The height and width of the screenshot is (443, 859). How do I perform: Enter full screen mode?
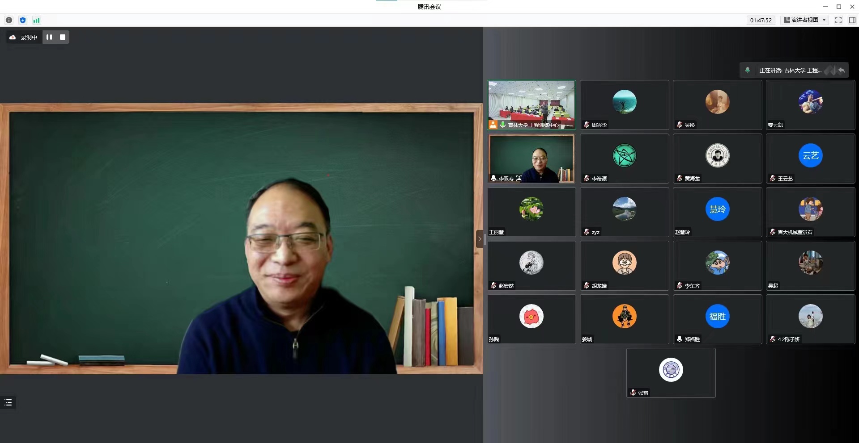coord(838,20)
